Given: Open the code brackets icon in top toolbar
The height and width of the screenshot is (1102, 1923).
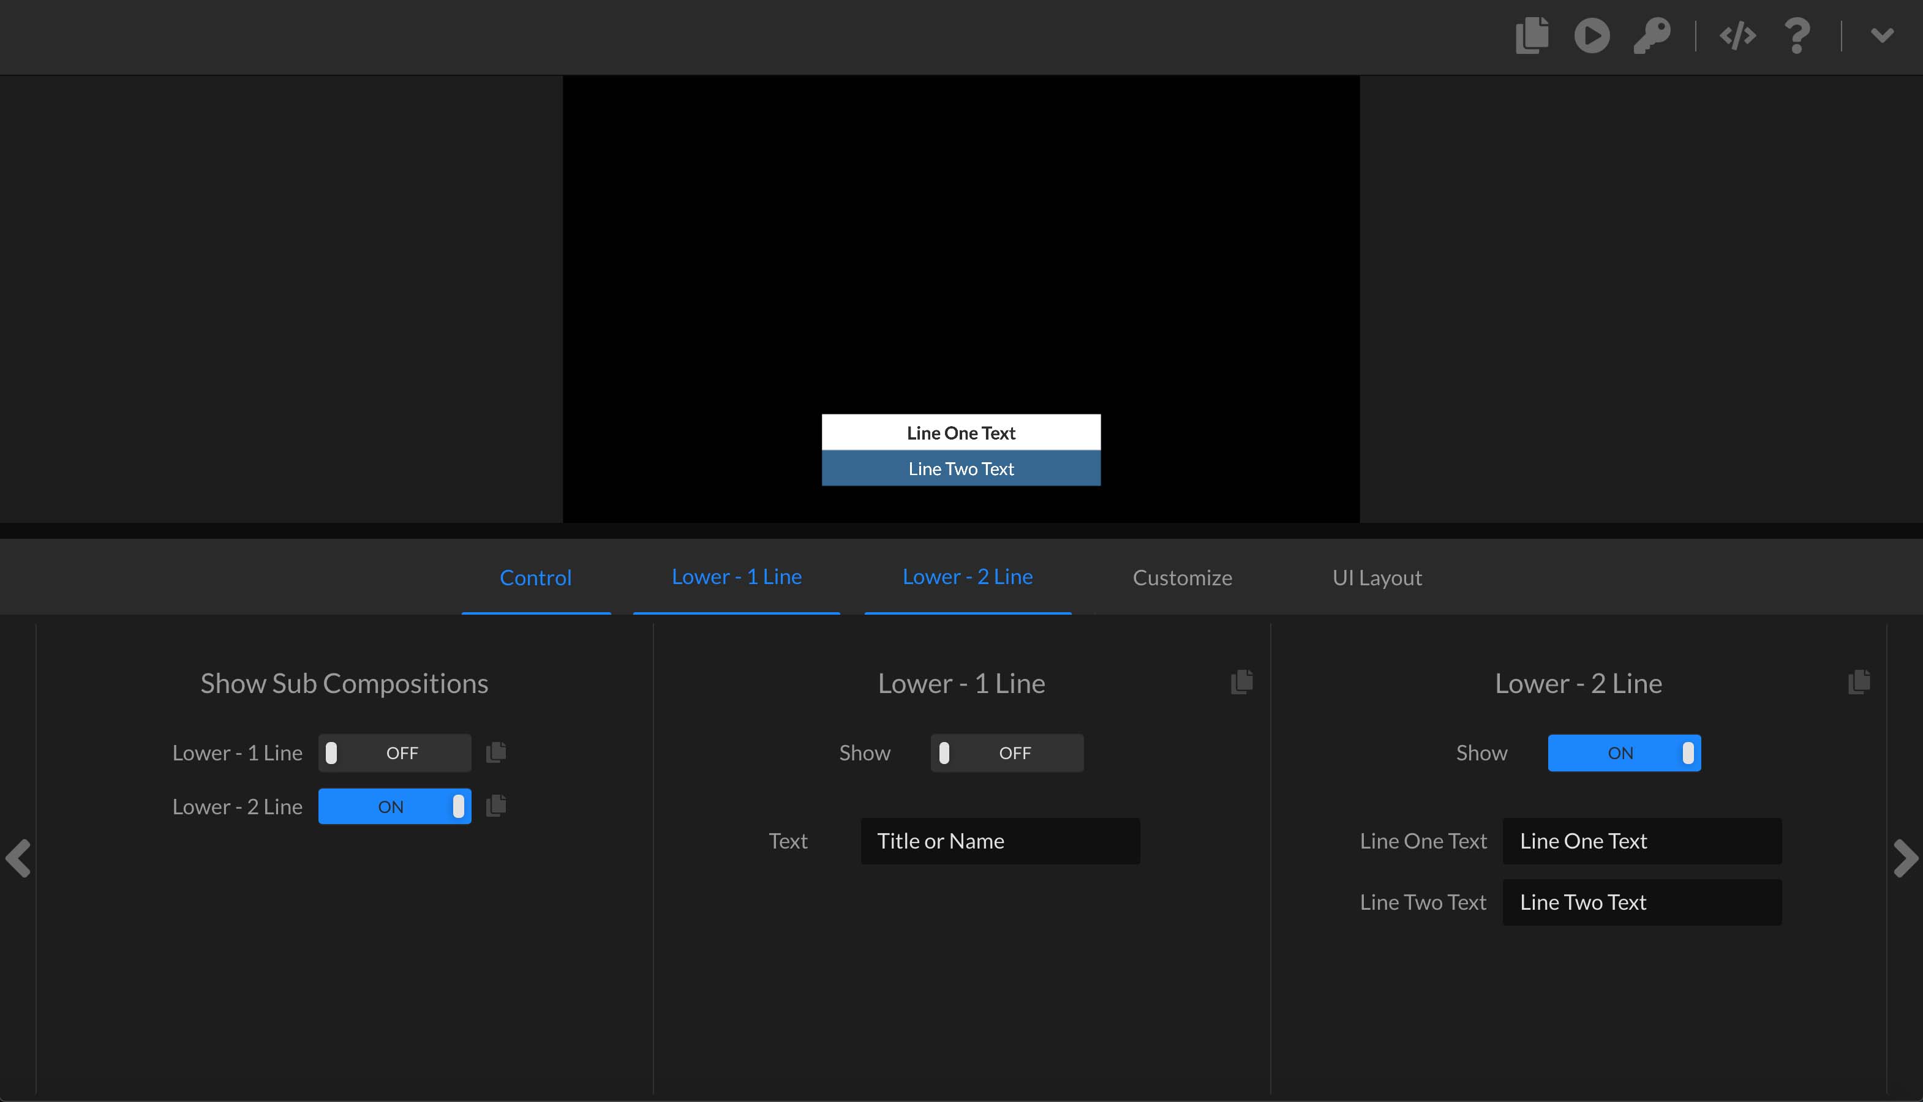Looking at the screenshot, I should point(1737,36).
